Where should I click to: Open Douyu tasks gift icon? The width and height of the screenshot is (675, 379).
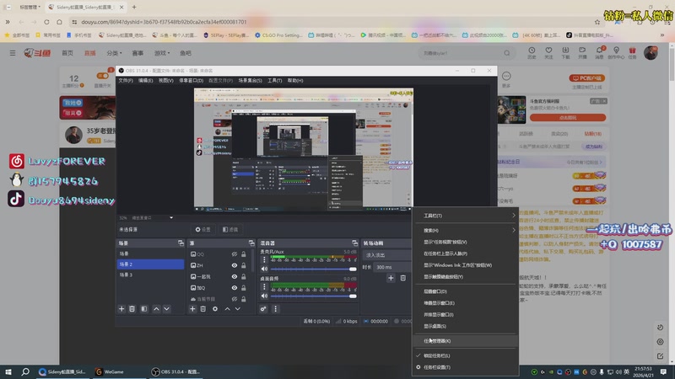point(632,52)
